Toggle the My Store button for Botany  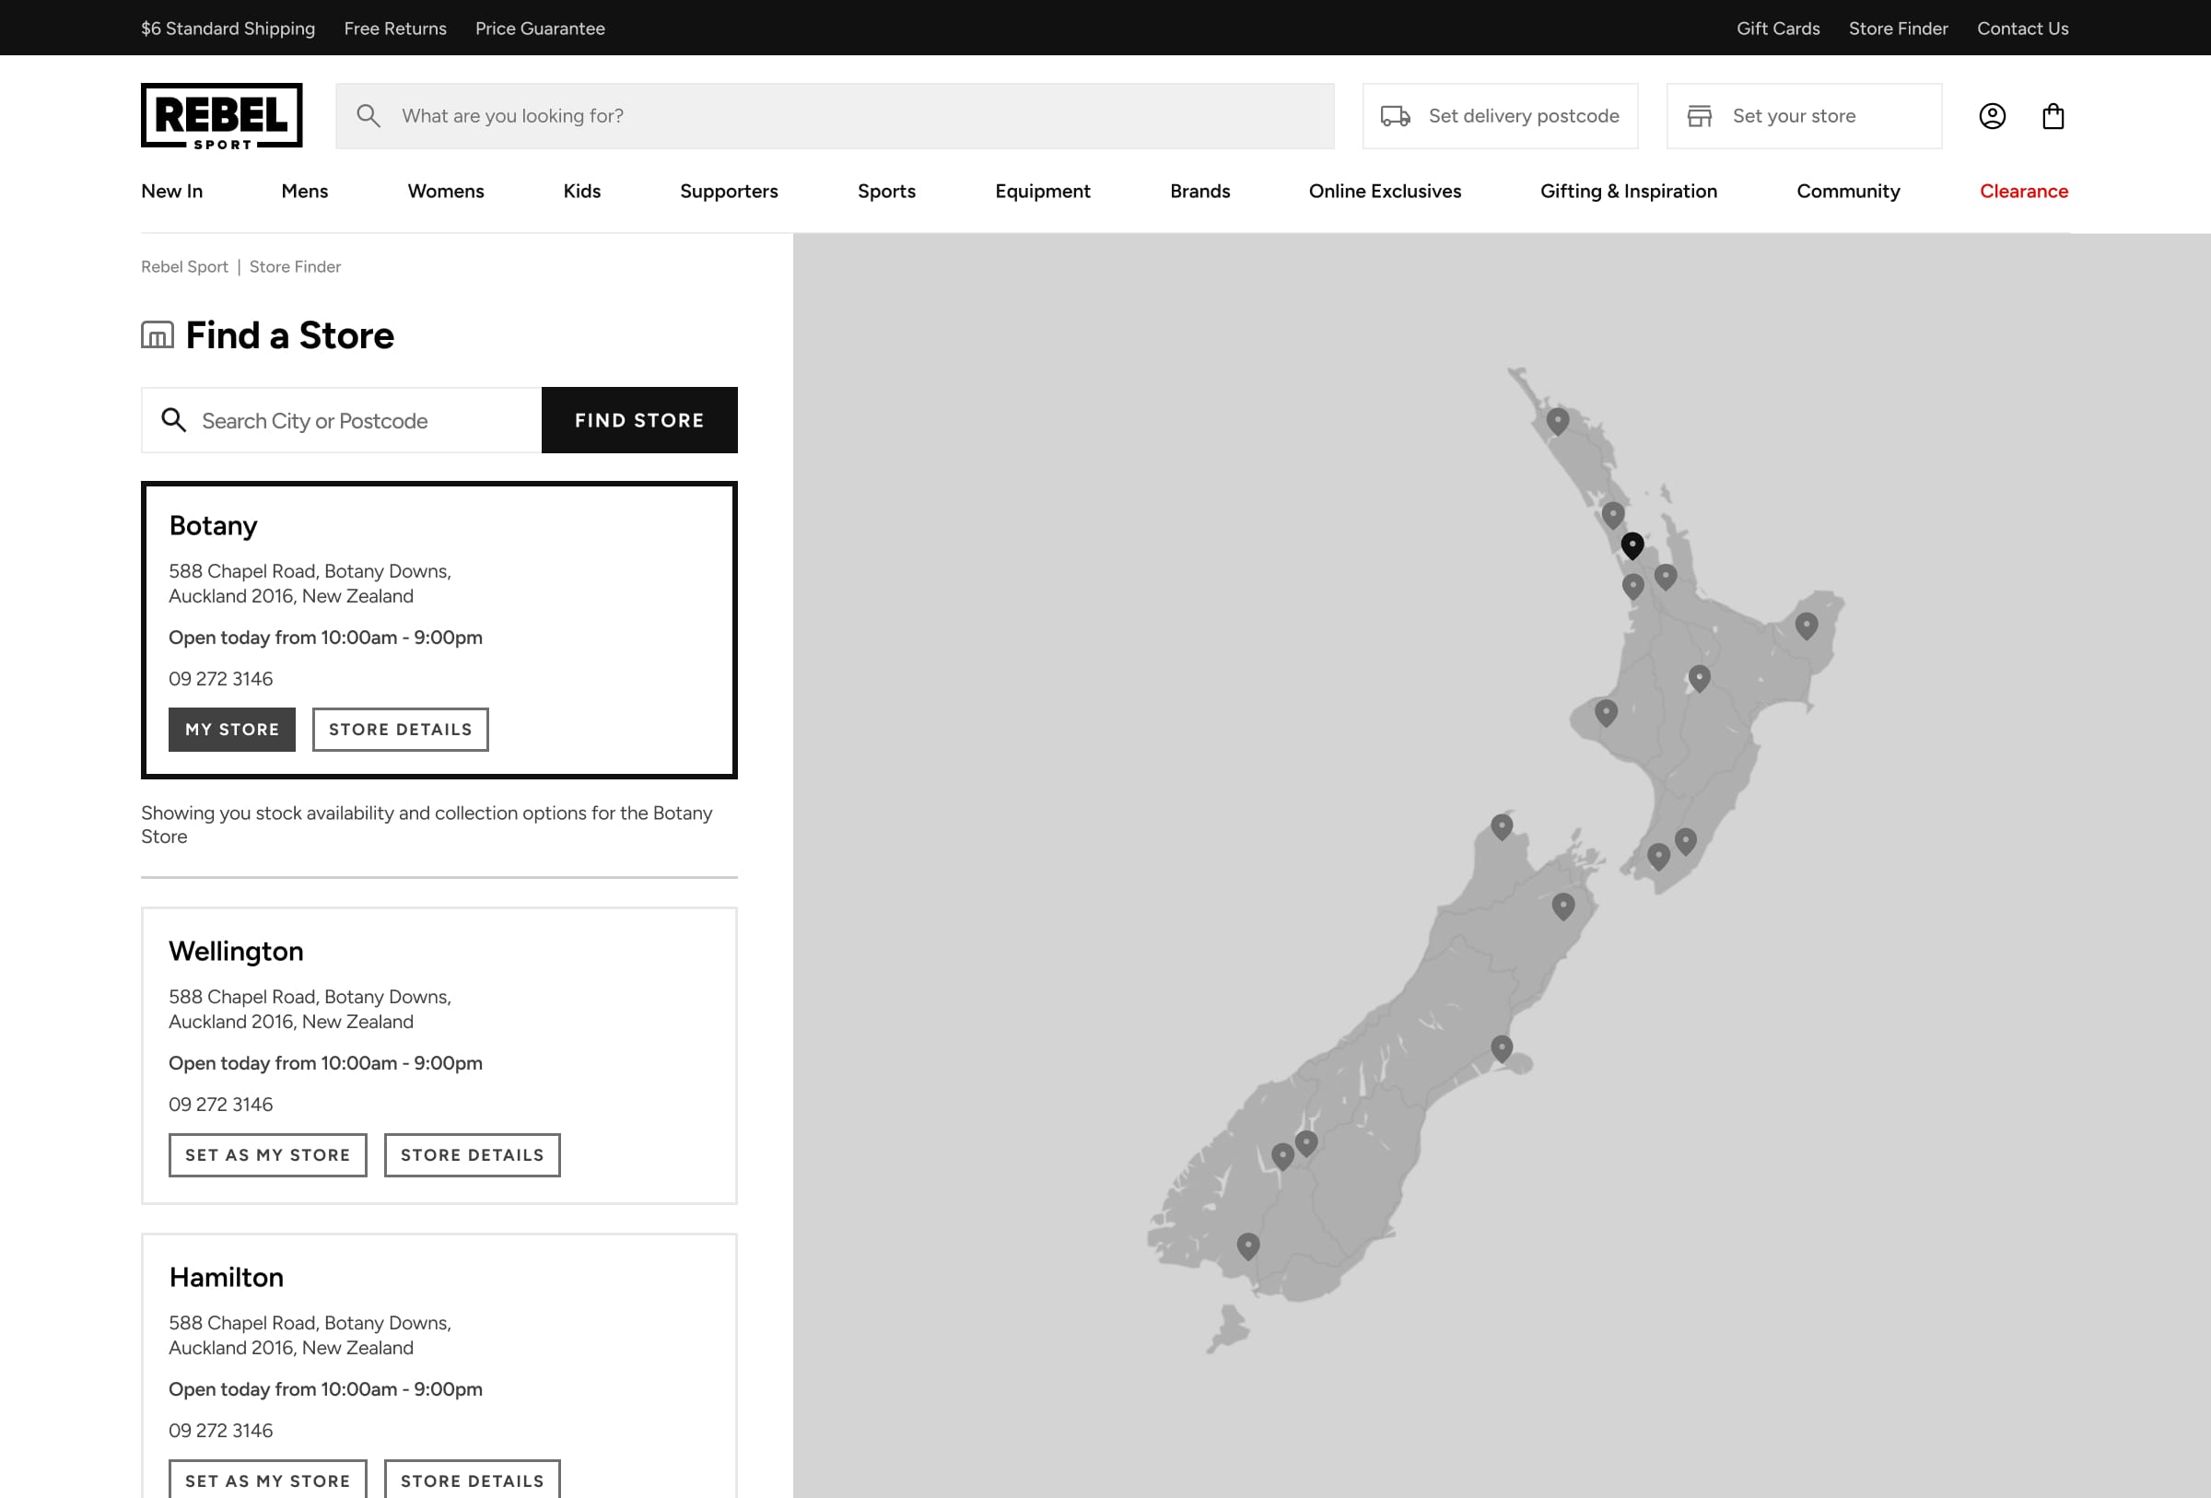[x=232, y=730]
